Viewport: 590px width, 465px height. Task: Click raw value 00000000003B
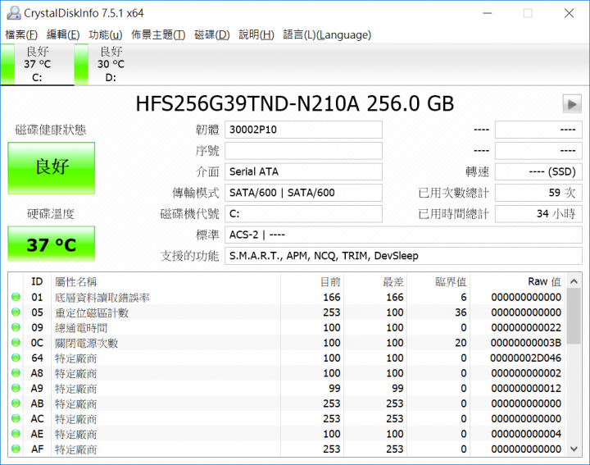point(525,343)
